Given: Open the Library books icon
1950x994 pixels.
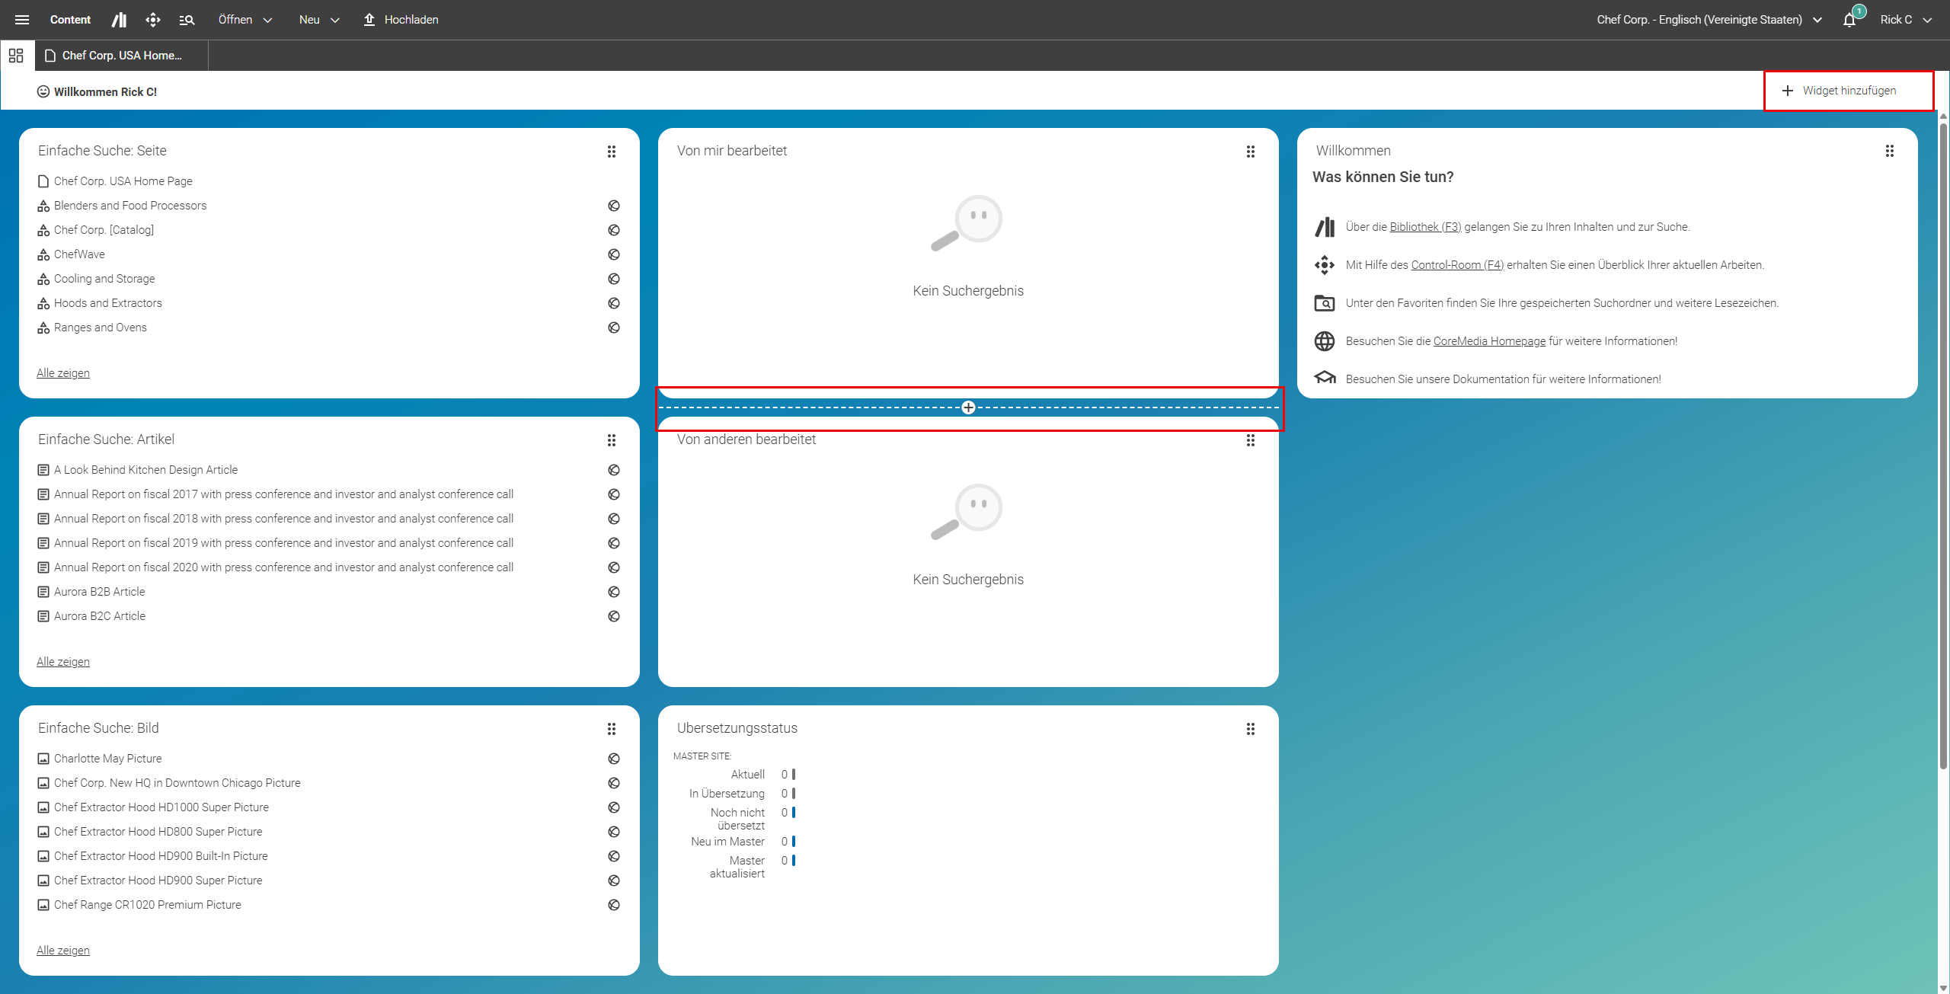Looking at the screenshot, I should point(119,20).
